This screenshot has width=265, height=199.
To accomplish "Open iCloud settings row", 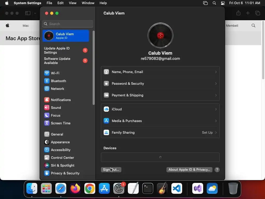I will coord(160,109).
